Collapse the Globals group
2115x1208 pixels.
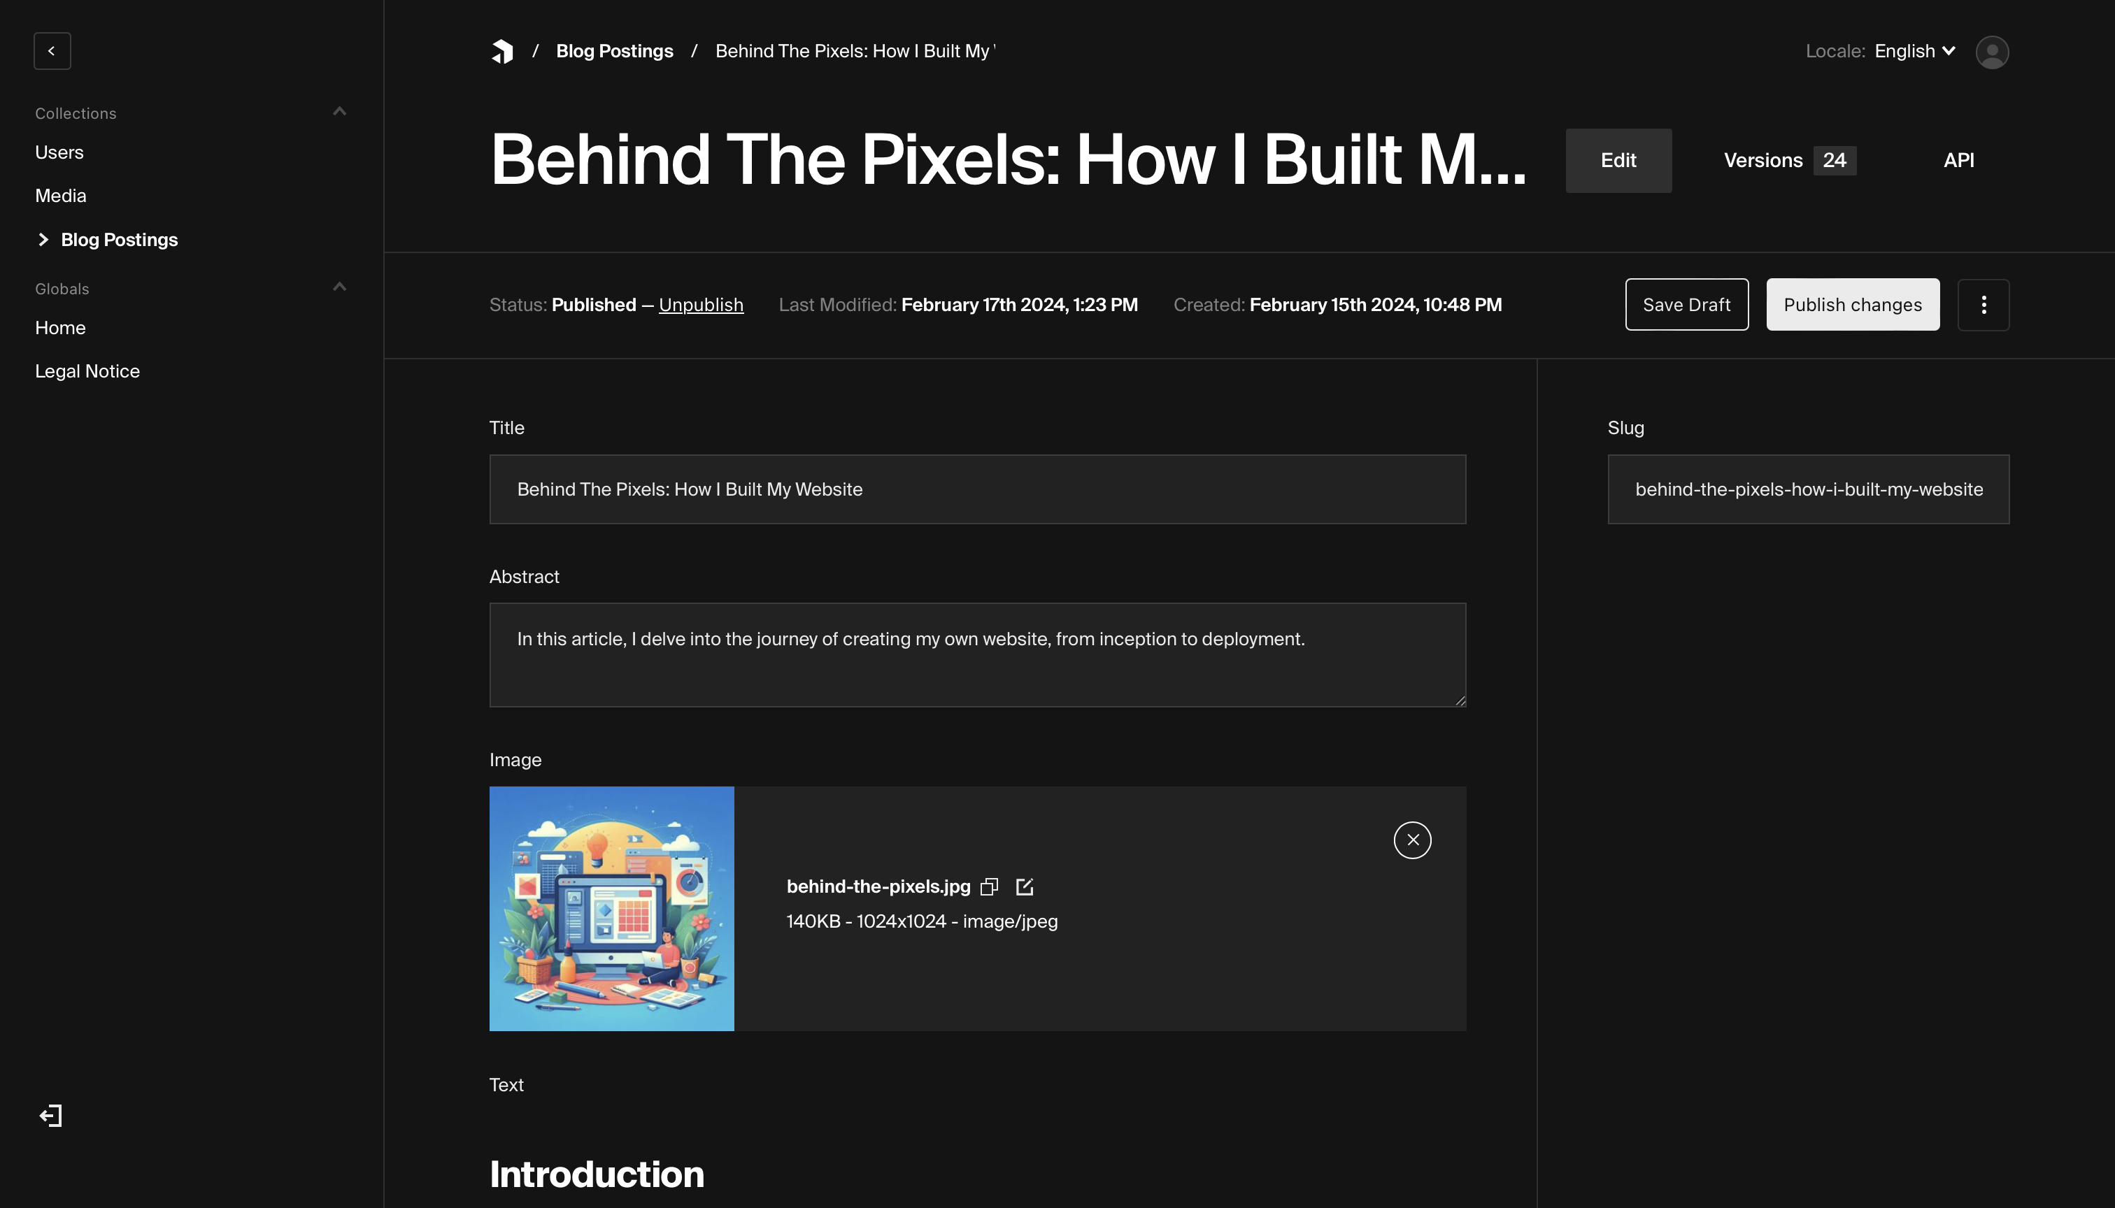pos(339,287)
